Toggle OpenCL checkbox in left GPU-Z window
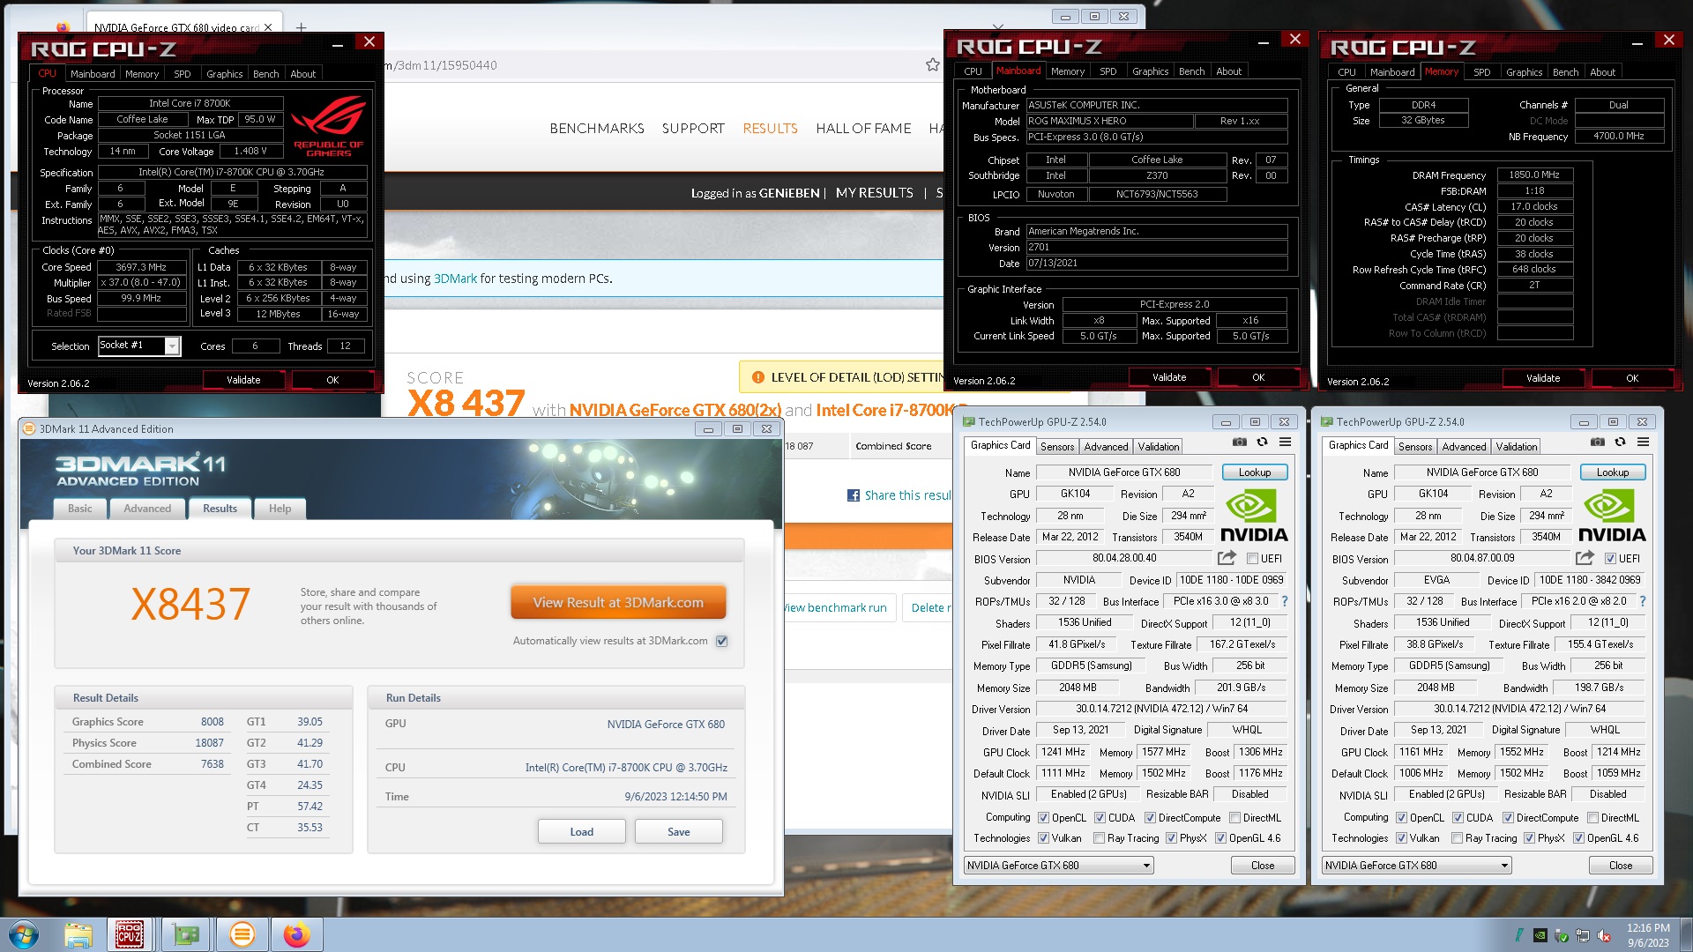 [x=1043, y=818]
